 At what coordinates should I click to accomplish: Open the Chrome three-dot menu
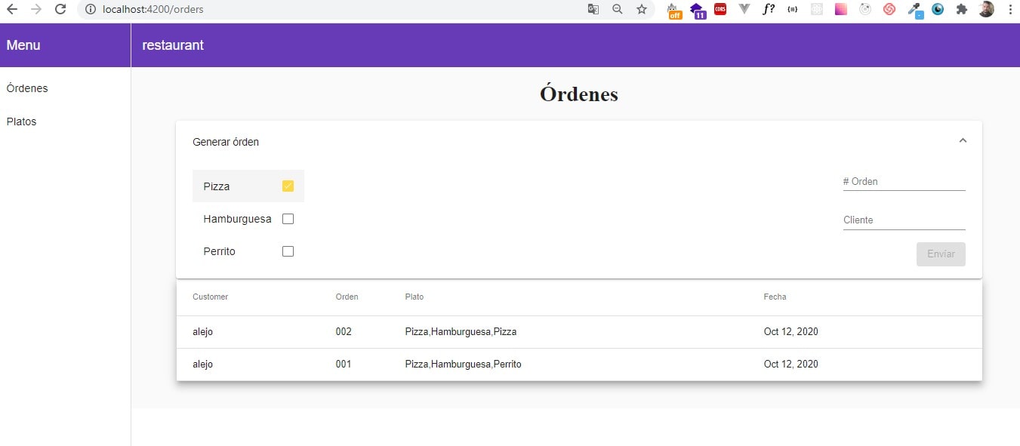(1010, 10)
